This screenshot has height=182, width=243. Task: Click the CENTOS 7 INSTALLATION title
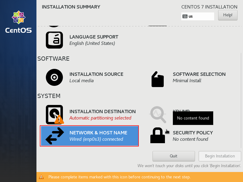point(209,7)
